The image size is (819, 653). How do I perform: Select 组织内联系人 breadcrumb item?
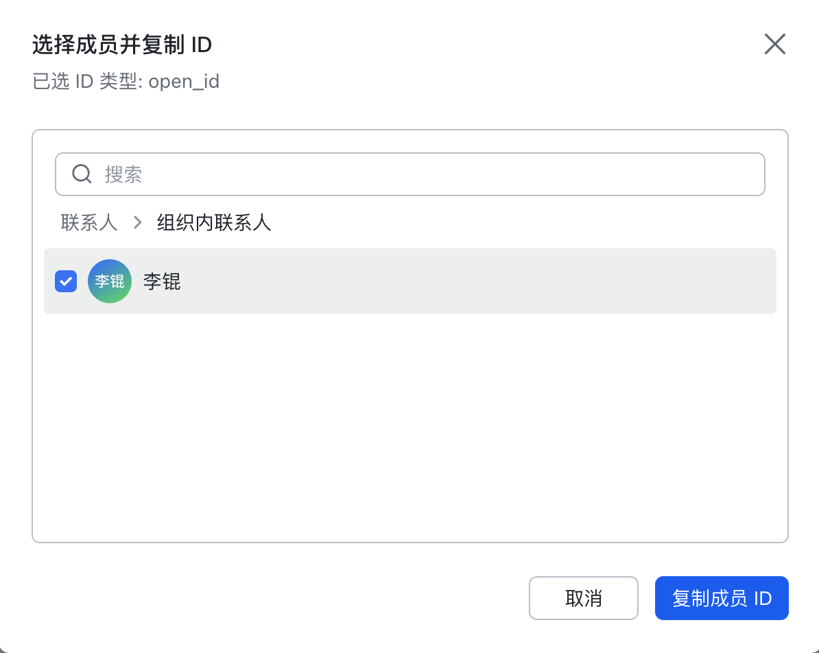pos(214,223)
